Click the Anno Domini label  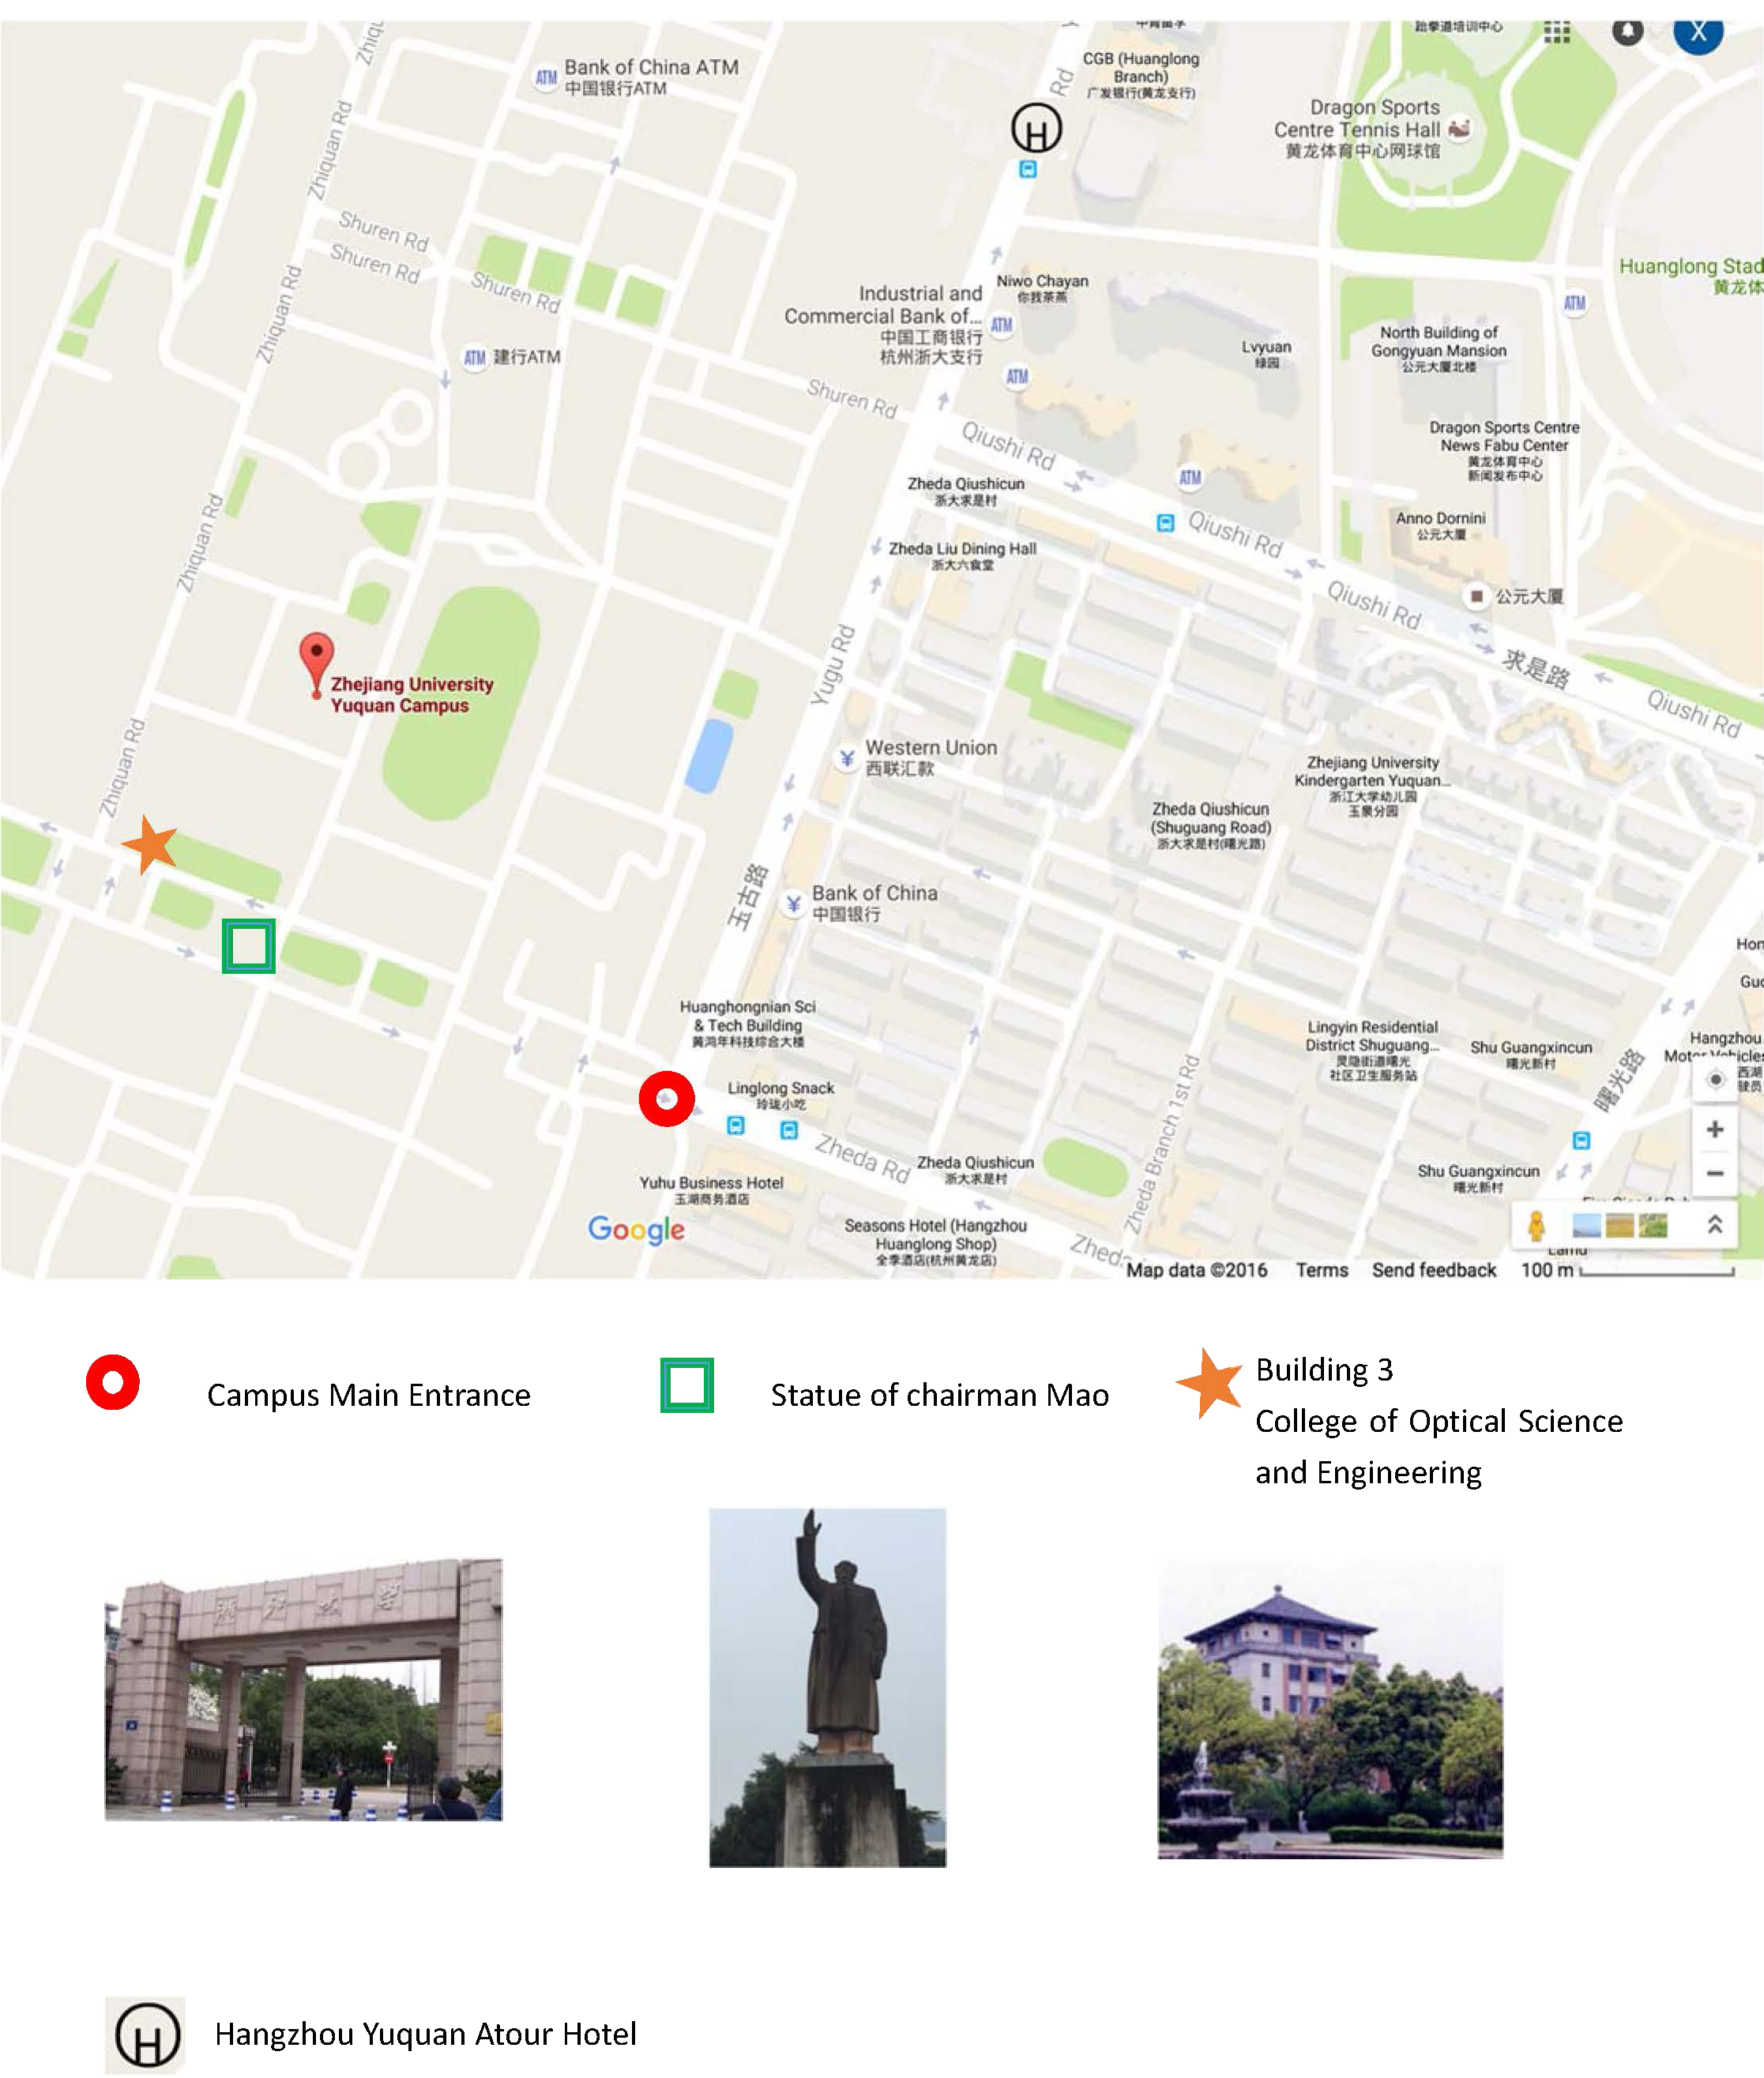click(1441, 526)
